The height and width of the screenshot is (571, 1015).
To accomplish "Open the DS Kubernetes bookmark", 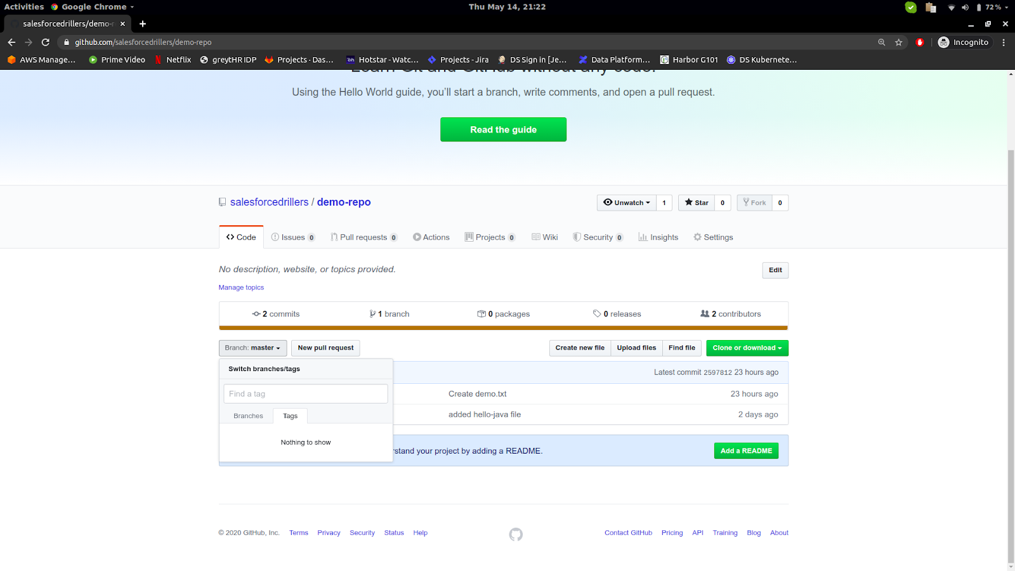I will tap(762, 60).
